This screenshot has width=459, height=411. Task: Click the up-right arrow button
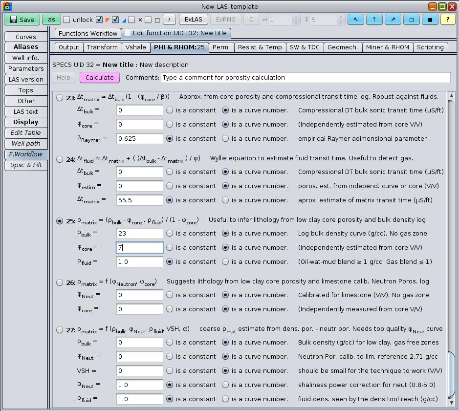393,20
